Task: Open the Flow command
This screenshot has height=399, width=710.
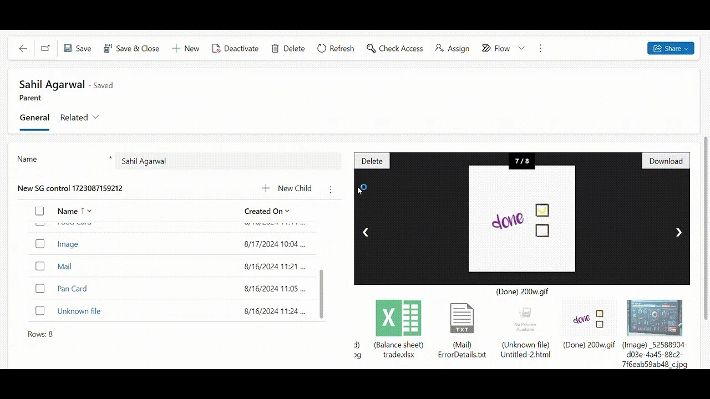Action: 496,49
